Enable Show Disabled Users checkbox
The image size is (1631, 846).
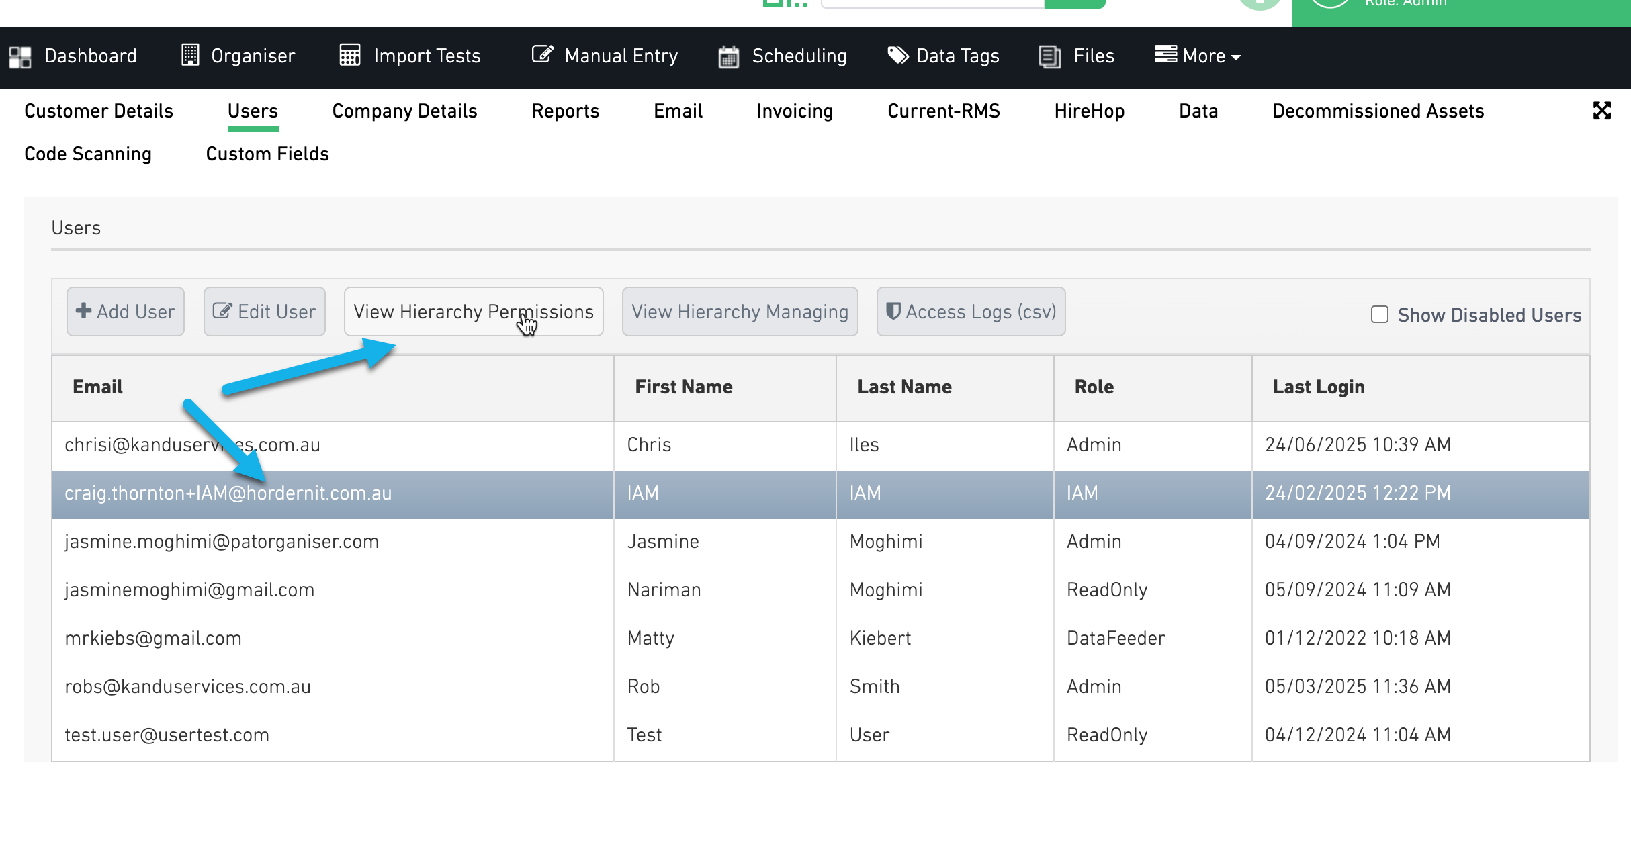[x=1380, y=314]
